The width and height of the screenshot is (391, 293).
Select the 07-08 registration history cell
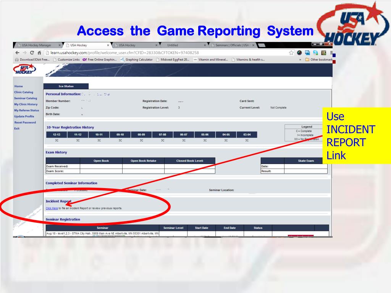tap(163, 135)
